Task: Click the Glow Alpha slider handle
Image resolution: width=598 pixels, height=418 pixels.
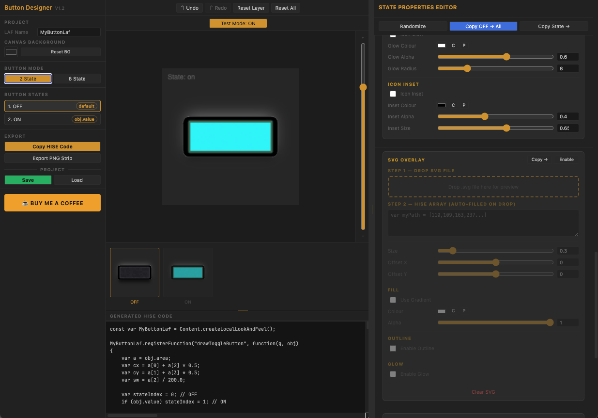Action: click(506, 57)
